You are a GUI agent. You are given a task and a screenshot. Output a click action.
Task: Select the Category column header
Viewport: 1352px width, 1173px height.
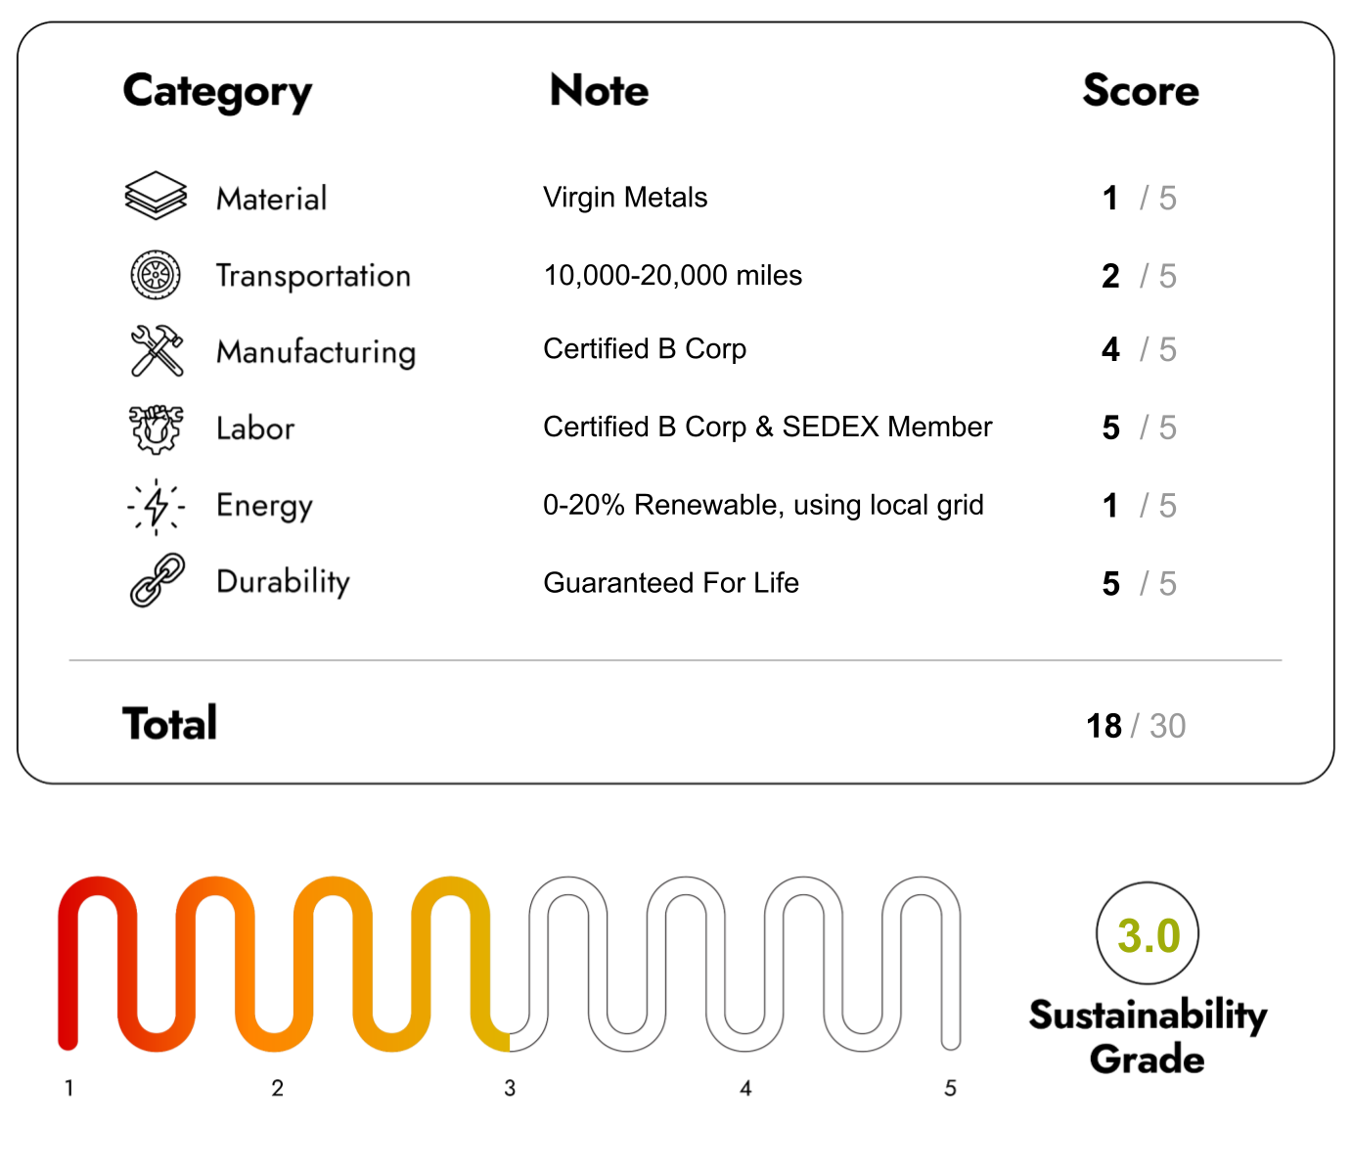point(217,92)
